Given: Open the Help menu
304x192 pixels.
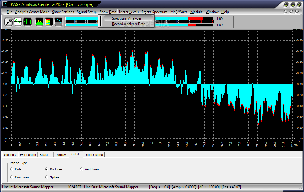Looking at the screenshot, I should [x=225, y=12].
